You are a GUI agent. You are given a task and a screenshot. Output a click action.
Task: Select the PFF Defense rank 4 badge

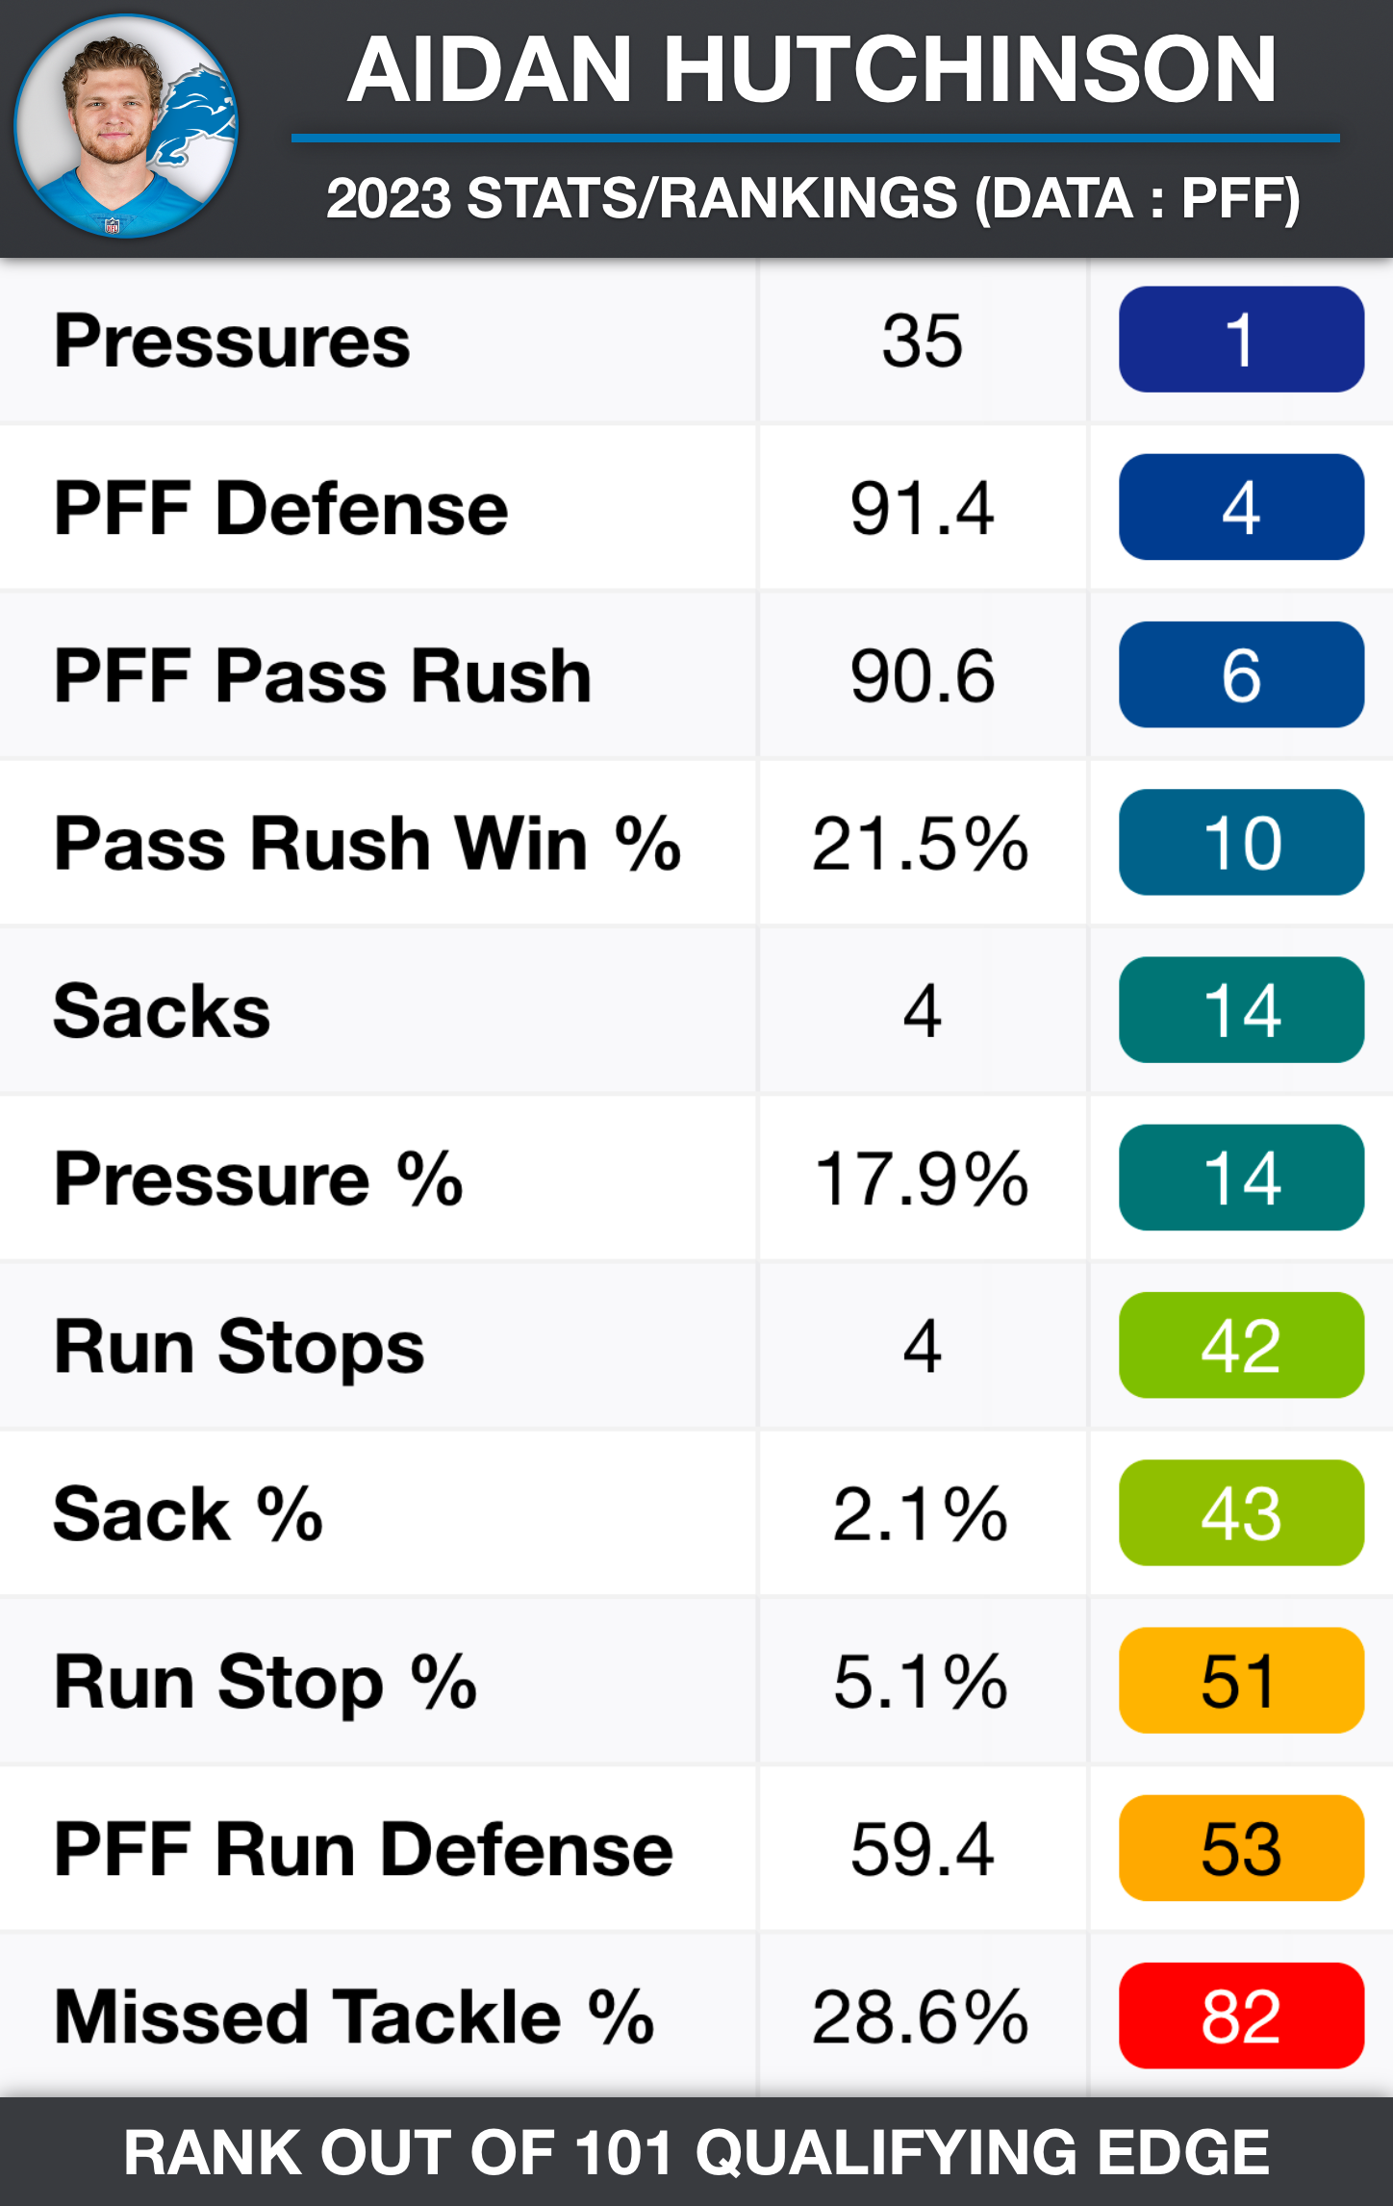coord(1240,507)
